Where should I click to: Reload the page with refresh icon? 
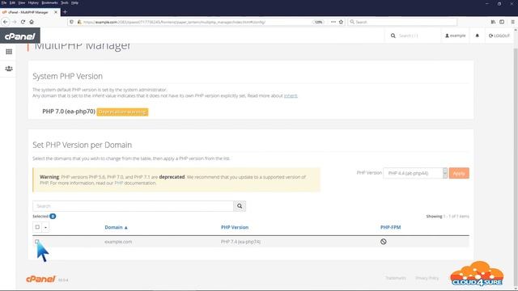(23, 22)
